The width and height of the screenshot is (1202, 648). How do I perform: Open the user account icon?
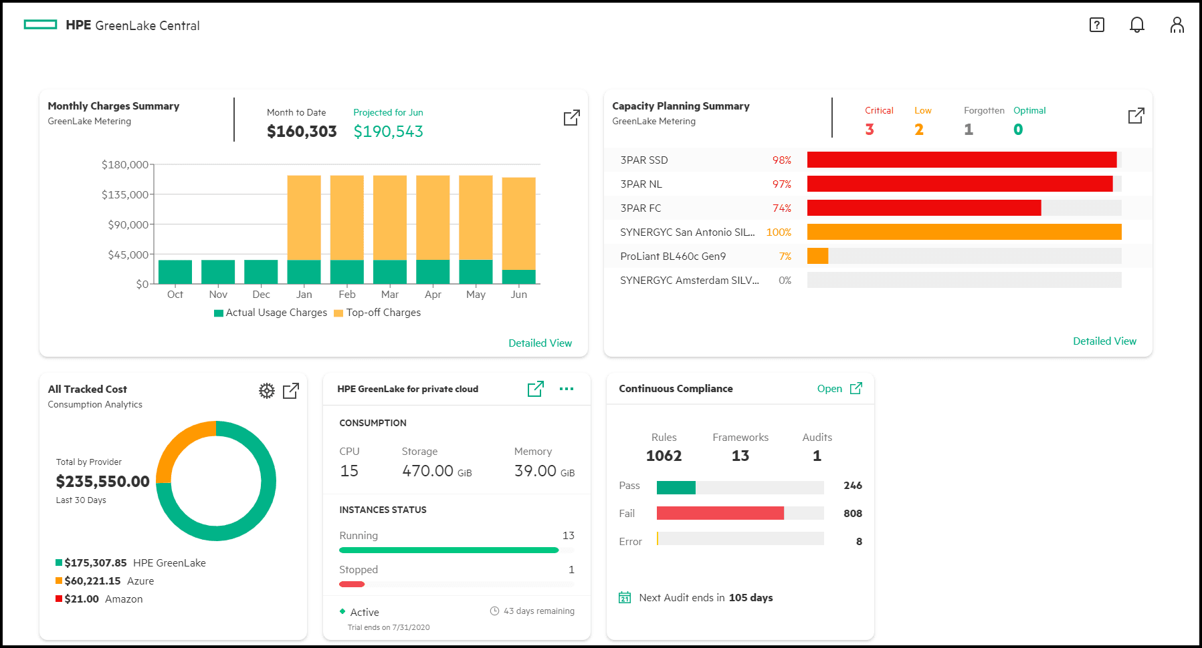pyautogui.click(x=1177, y=25)
